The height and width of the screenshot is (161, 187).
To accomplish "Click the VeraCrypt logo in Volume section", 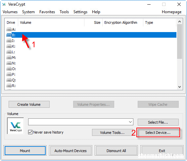I will (x=16, y=126).
